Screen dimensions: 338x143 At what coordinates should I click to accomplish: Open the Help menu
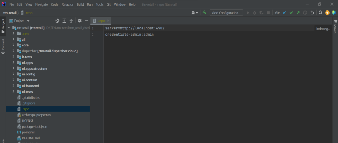(132, 4)
